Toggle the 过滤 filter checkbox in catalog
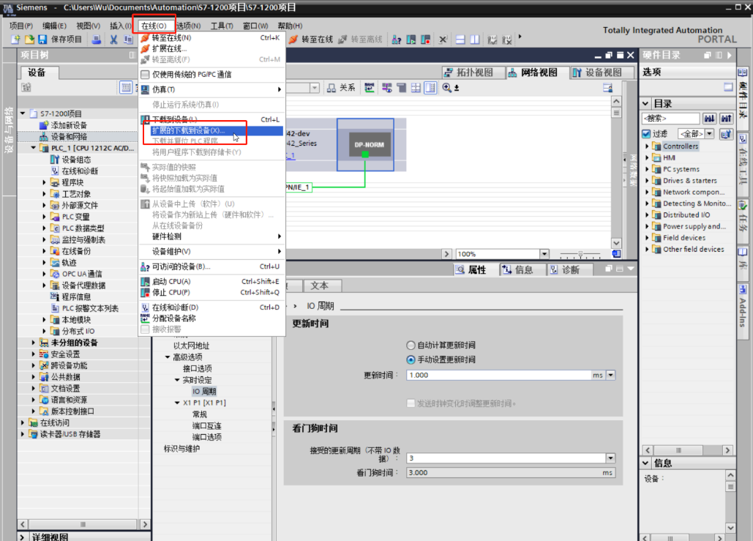Screen dimensions: 753x541 point(646,134)
